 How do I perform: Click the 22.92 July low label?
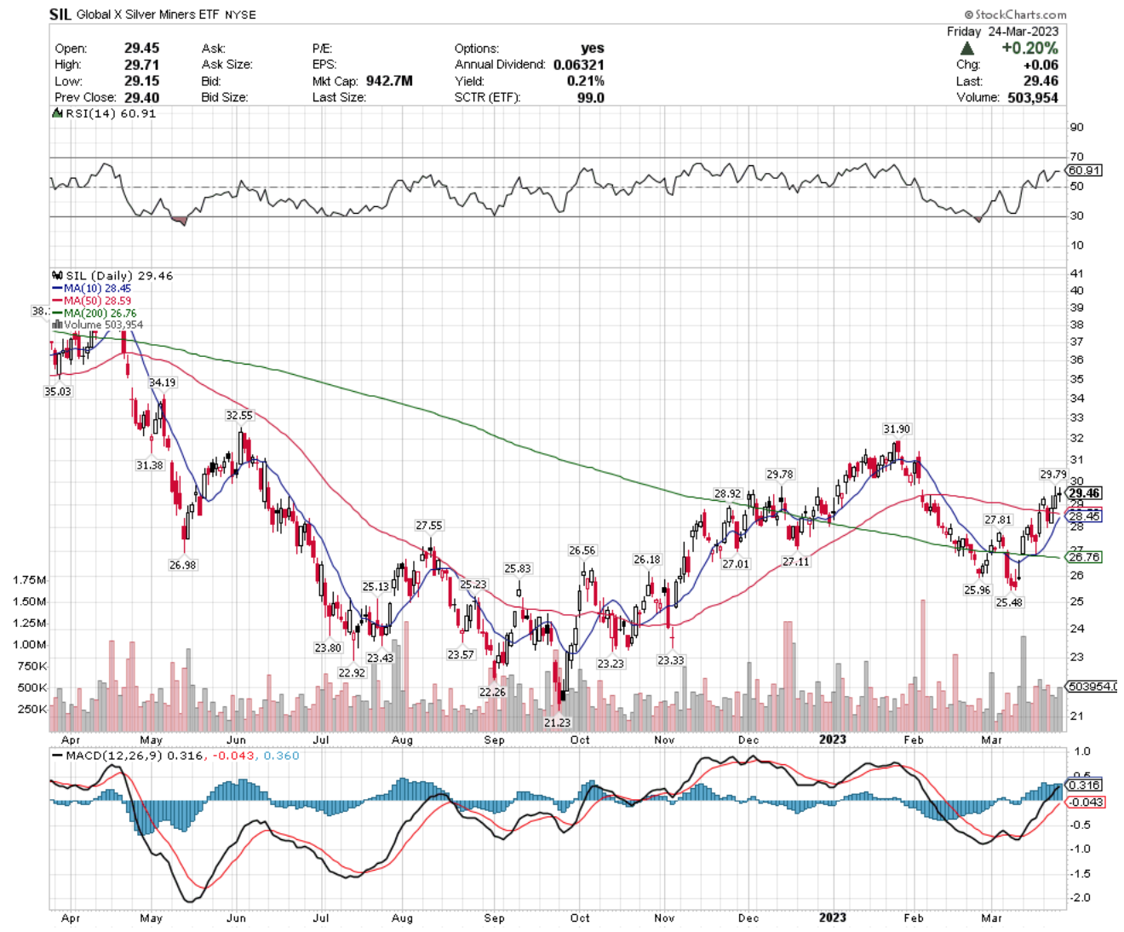[x=352, y=673]
